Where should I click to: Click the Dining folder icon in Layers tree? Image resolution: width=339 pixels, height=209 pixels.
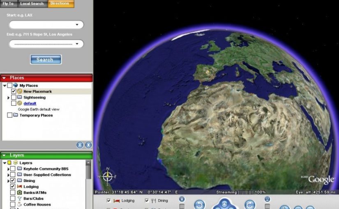point(19,180)
